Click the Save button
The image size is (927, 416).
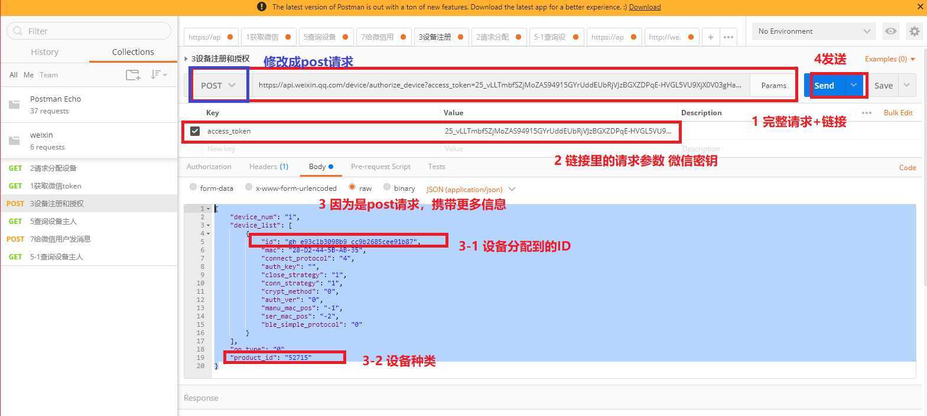[883, 85]
